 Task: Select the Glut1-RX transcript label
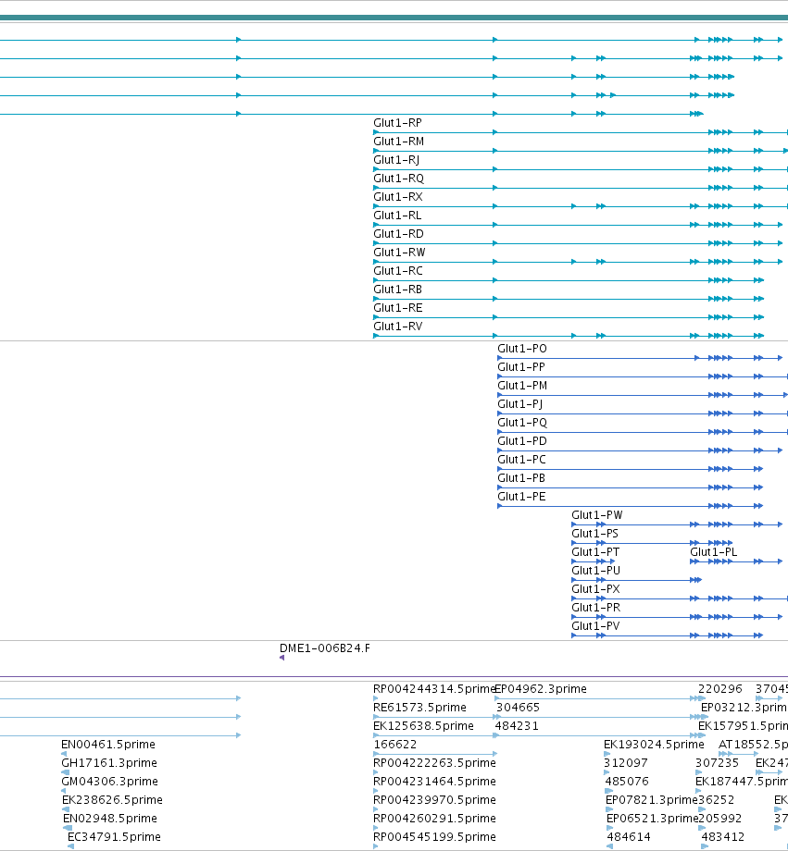[x=398, y=197]
